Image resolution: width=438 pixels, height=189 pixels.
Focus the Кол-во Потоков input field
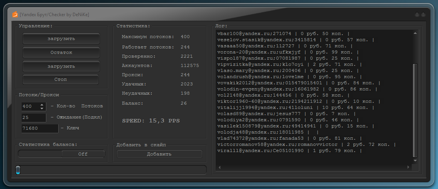click(x=30, y=107)
